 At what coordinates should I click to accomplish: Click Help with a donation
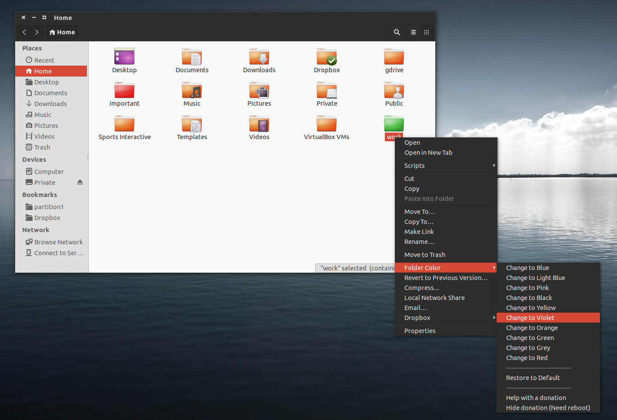point(536,397)
